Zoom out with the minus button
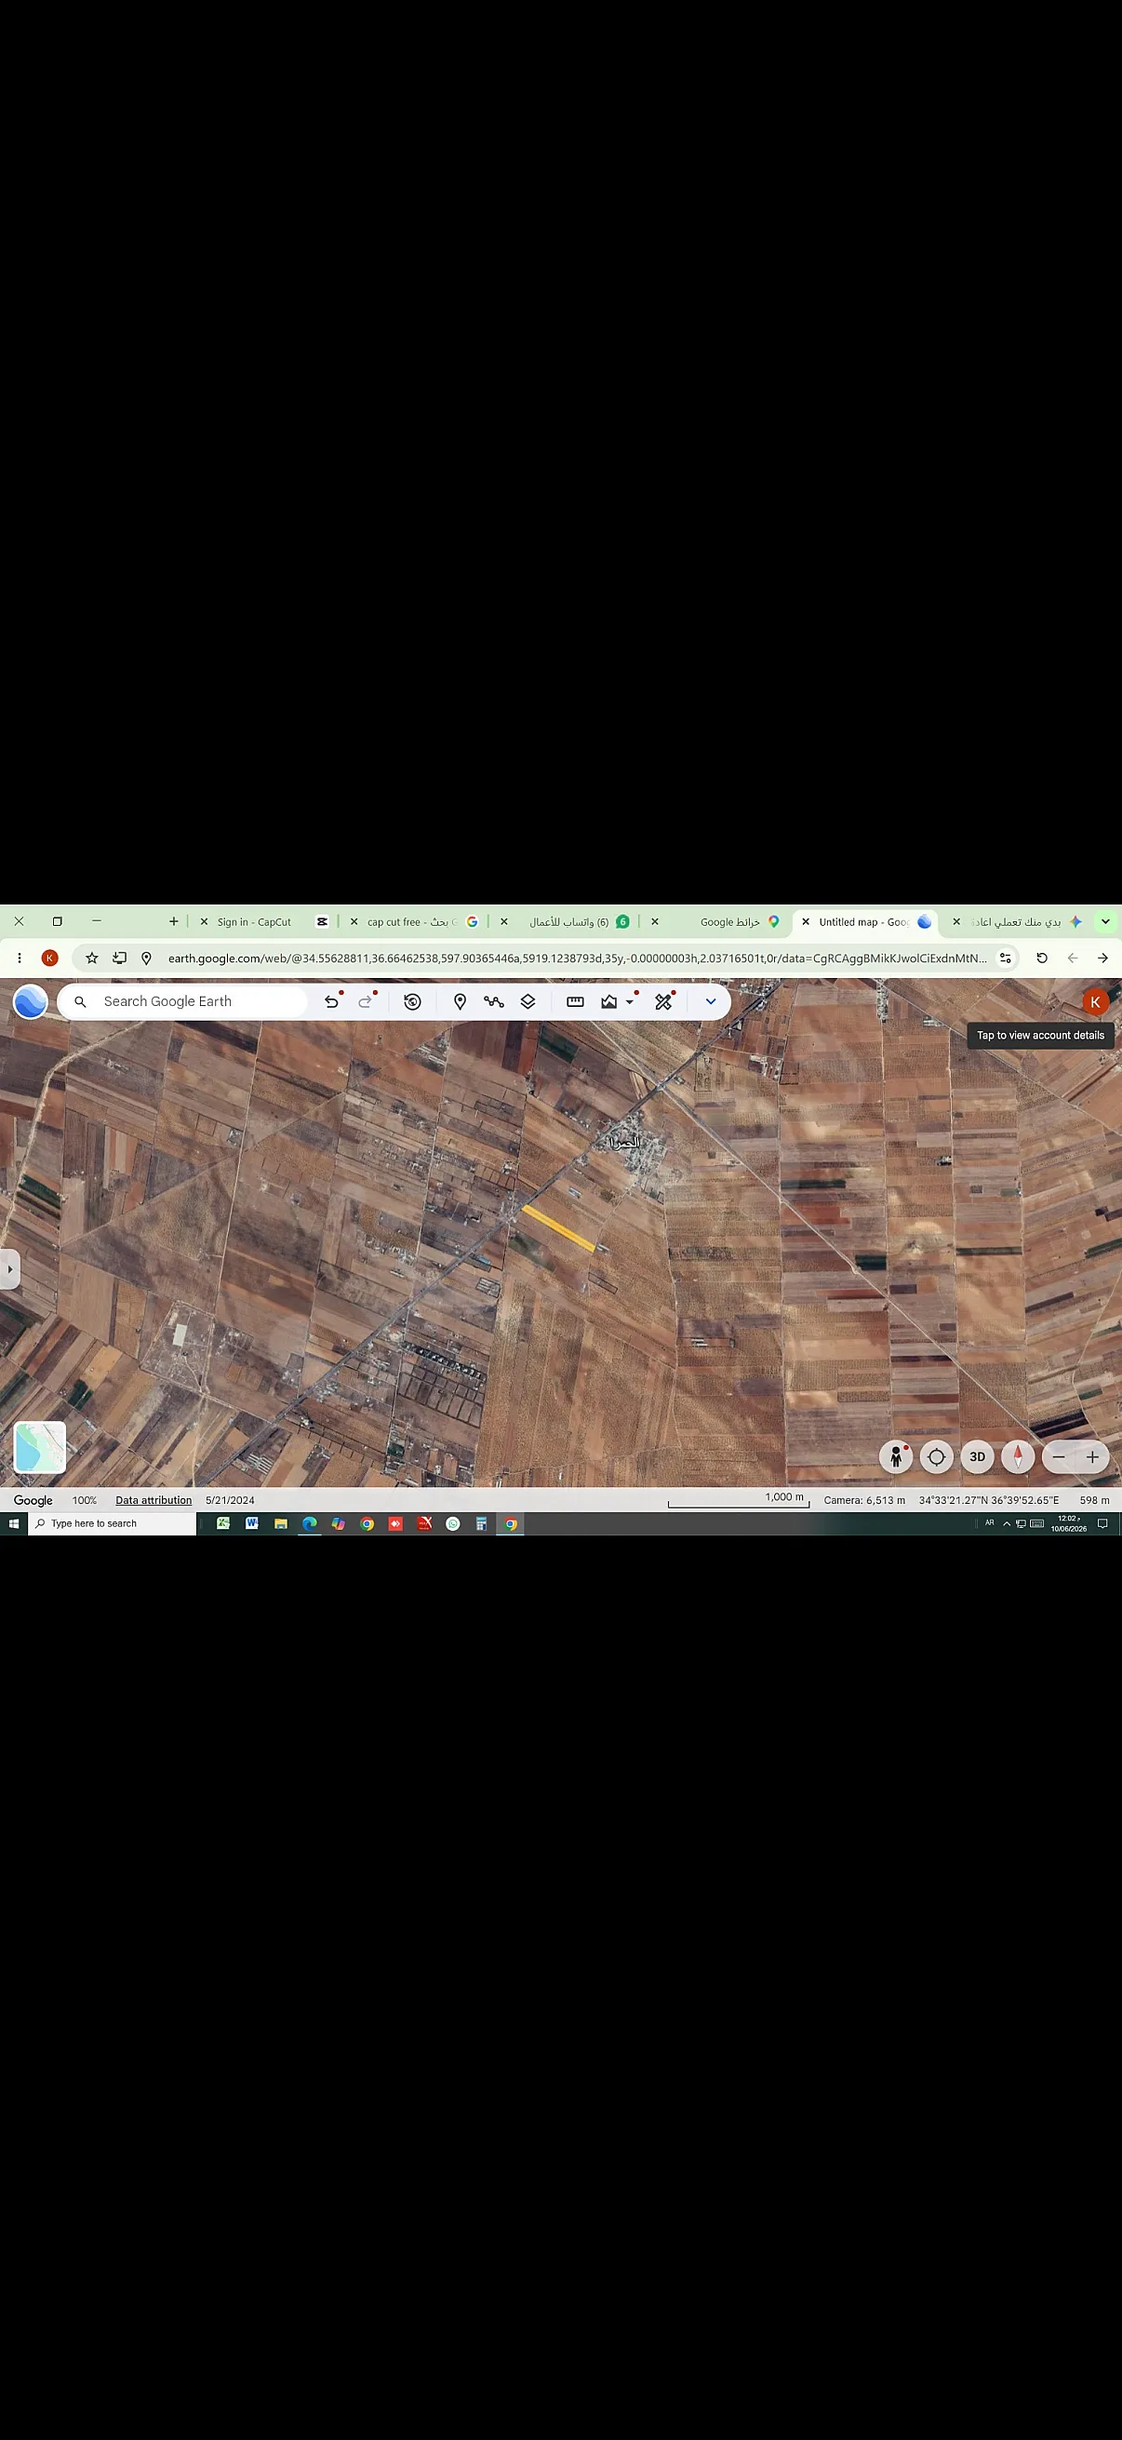The image size is (1122, 2440). [x=1060, y=1456]
